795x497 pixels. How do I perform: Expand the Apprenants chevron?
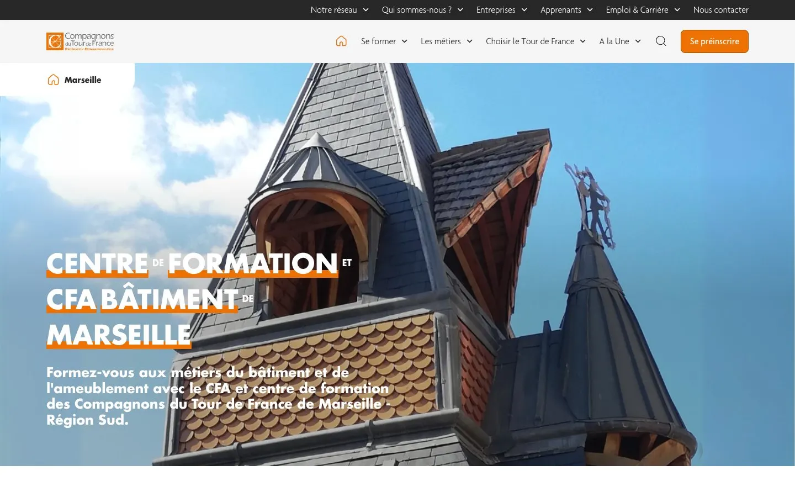point(590,10)
